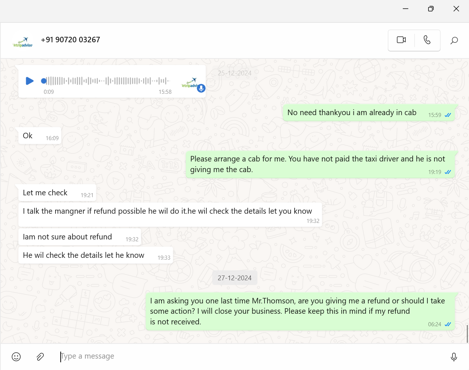Open the emoji picker
The width and height of the screenshot is (469, 370).
(x=16, y=356)
